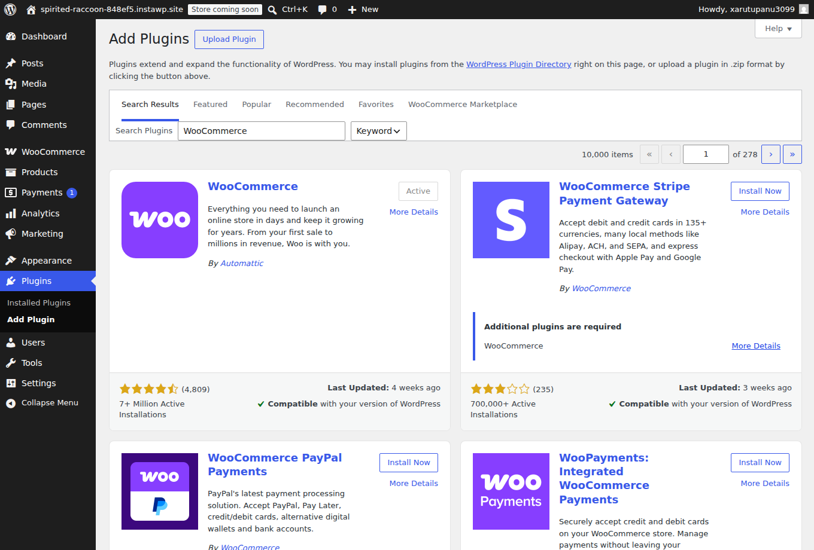Click the Payments notification badge 1
Viewport: 814px width, 550px height.
coord(72,192)
